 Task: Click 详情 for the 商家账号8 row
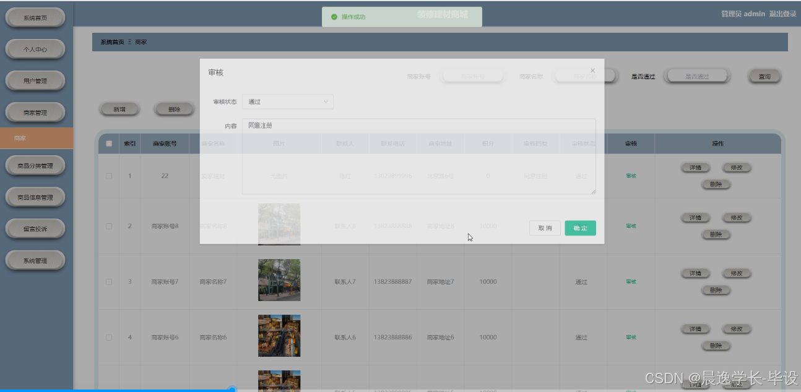tap(695, 218)
